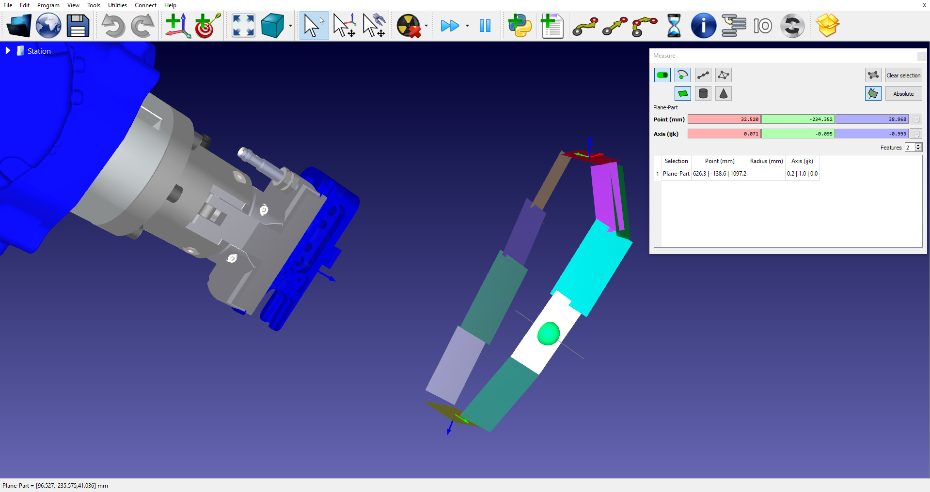
Task: Fit all to view icon
Action: (x=243, y=26)
